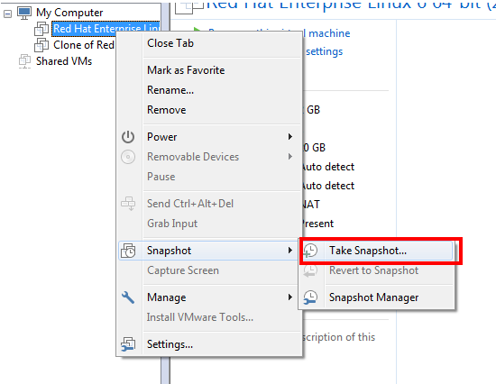
Task: Open the Snapshot menu entry
Action: (x=209, y=251)
